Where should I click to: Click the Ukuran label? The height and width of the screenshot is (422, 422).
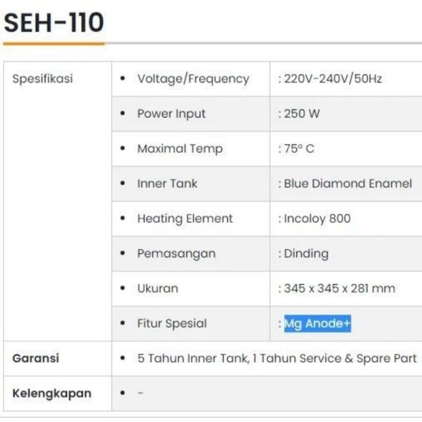pyautogui.click(x=158, y=288)
